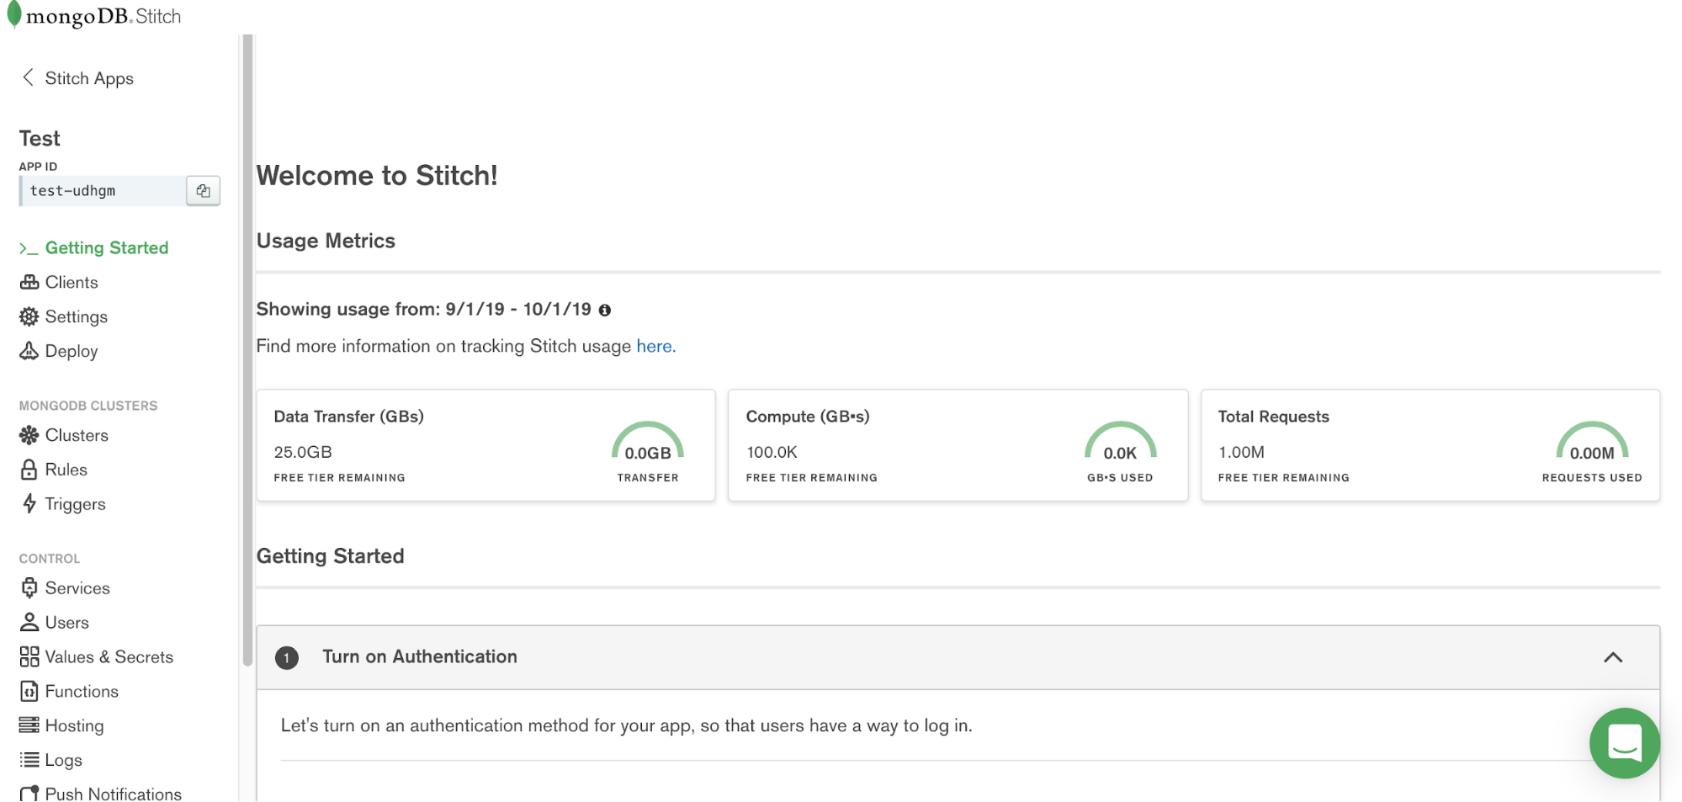Click the Getting Started terminal prompt icon
The width and height of the screenshot is (1682, 802).
pyautogui.click(x=29, y=248)
